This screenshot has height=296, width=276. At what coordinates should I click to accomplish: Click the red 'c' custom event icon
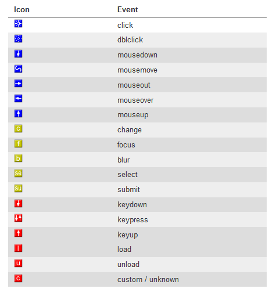point(18,278)
